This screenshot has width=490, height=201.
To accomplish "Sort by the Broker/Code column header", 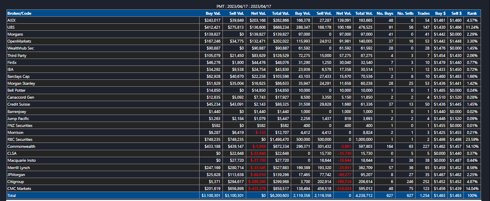I will point(19,14).
